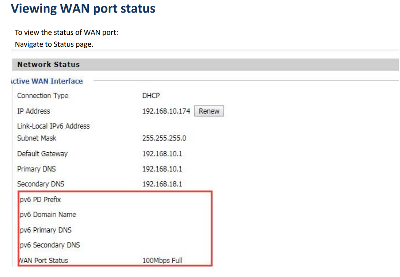Select the Network Status header bar
The width and height of the screenshot is (400, 277).
click(205, 65)
